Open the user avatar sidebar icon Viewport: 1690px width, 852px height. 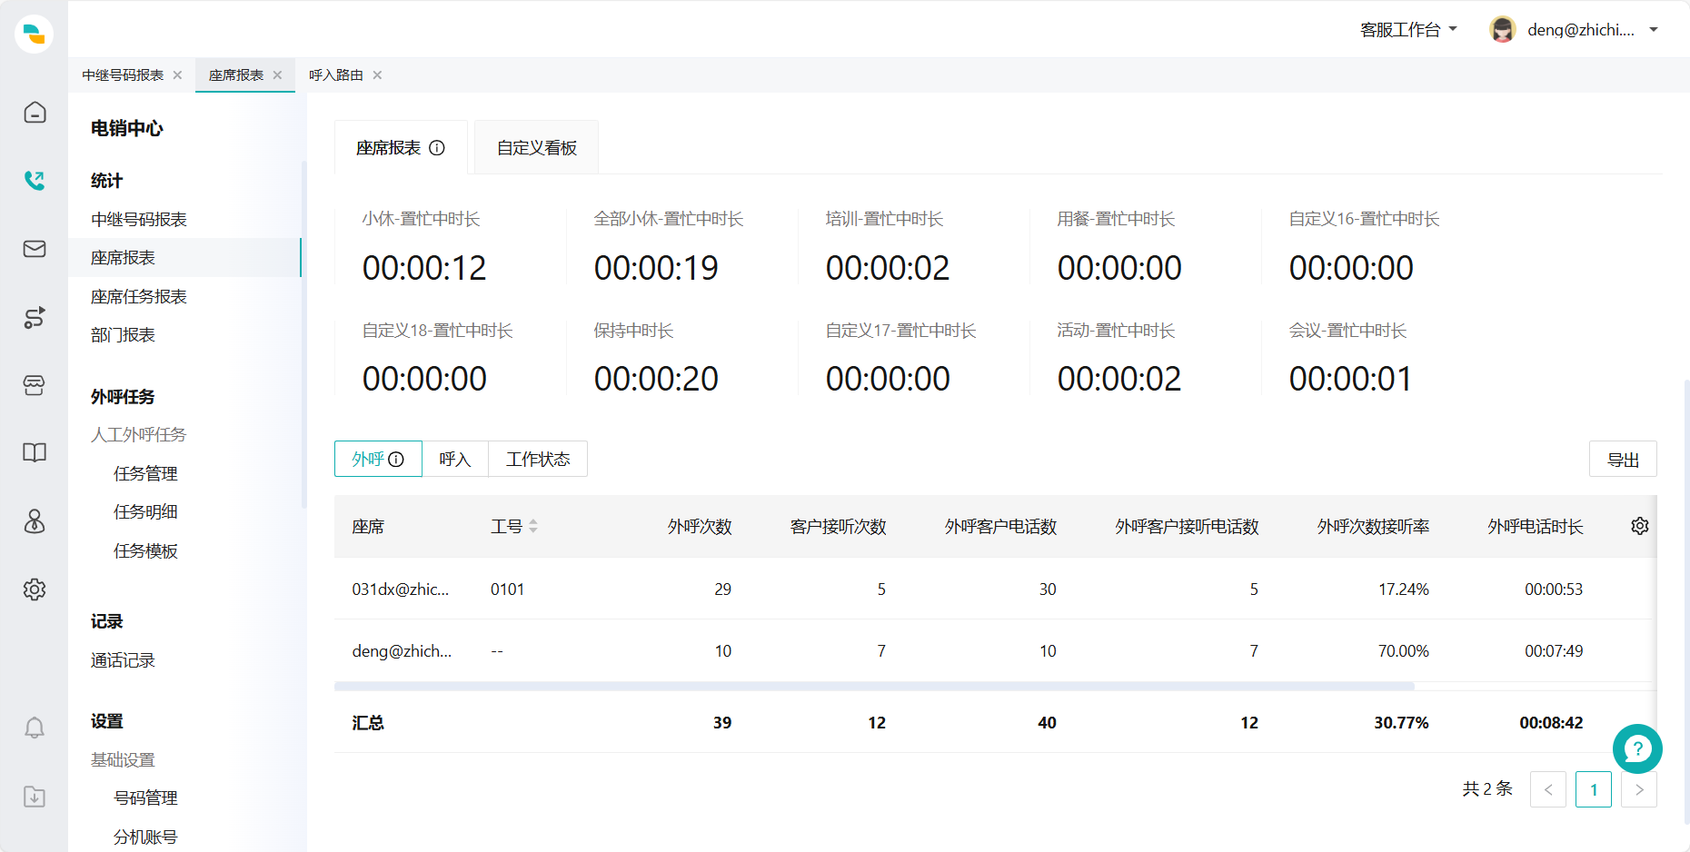[35, 521]
